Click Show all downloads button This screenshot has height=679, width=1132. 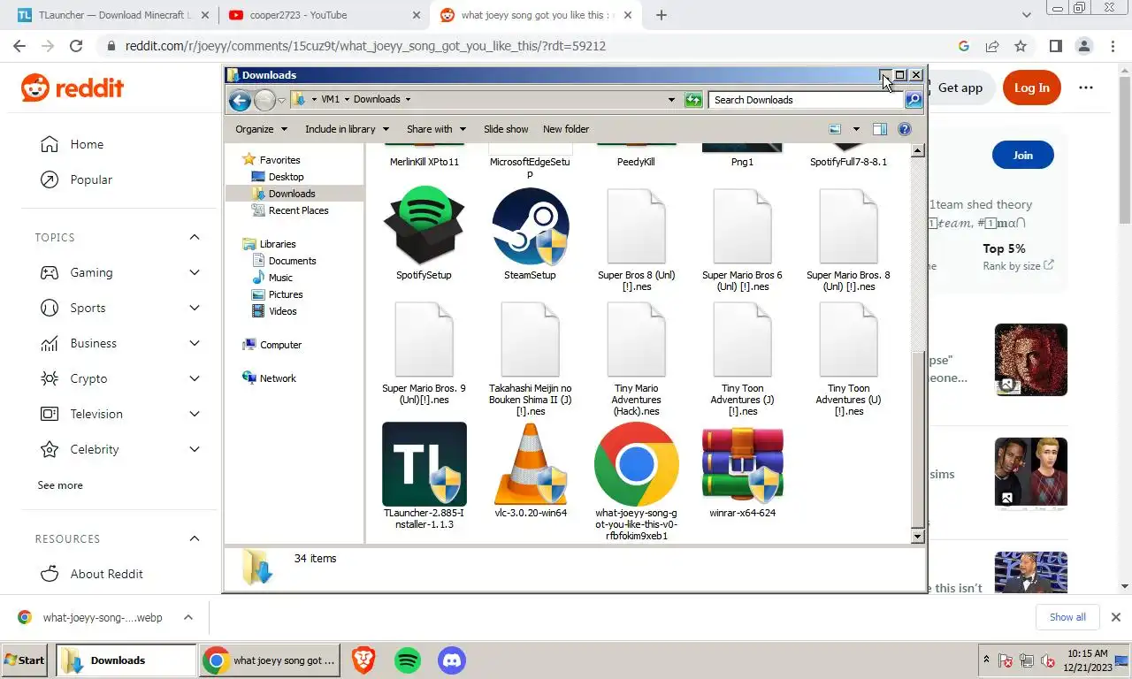coord(1067,617)
